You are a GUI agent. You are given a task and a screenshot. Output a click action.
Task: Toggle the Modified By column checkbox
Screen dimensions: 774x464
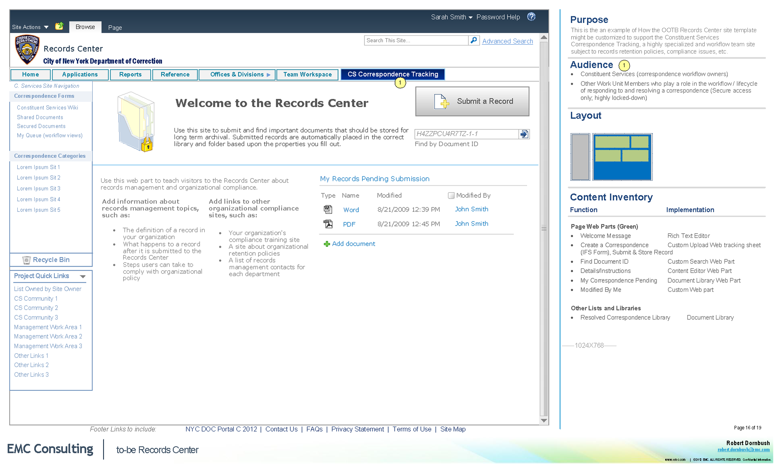pos(451,195)
